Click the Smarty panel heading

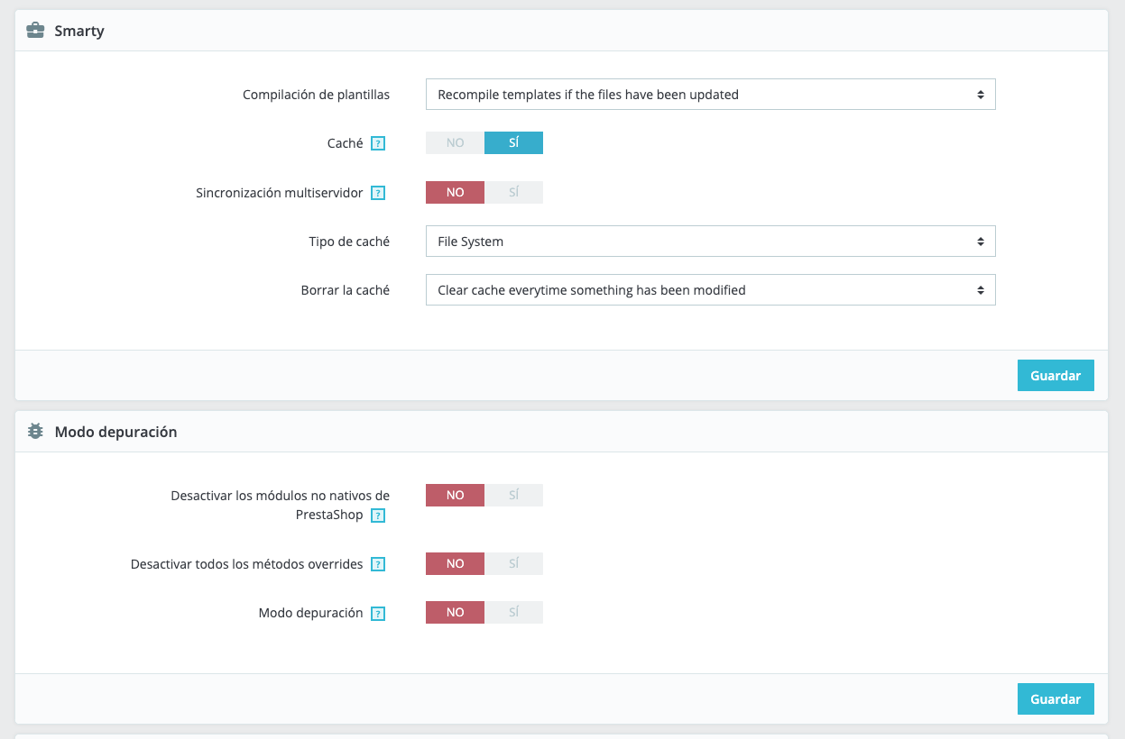point(79,31)
